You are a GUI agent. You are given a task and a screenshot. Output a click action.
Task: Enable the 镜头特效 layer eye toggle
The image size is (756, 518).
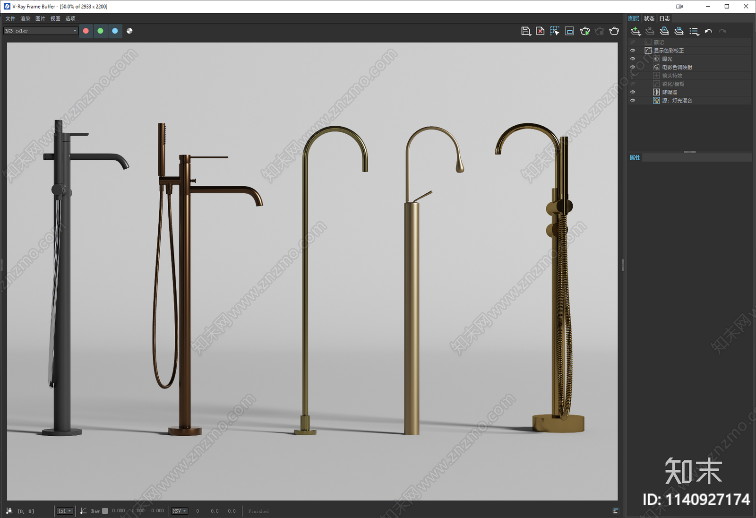[633, 76]
